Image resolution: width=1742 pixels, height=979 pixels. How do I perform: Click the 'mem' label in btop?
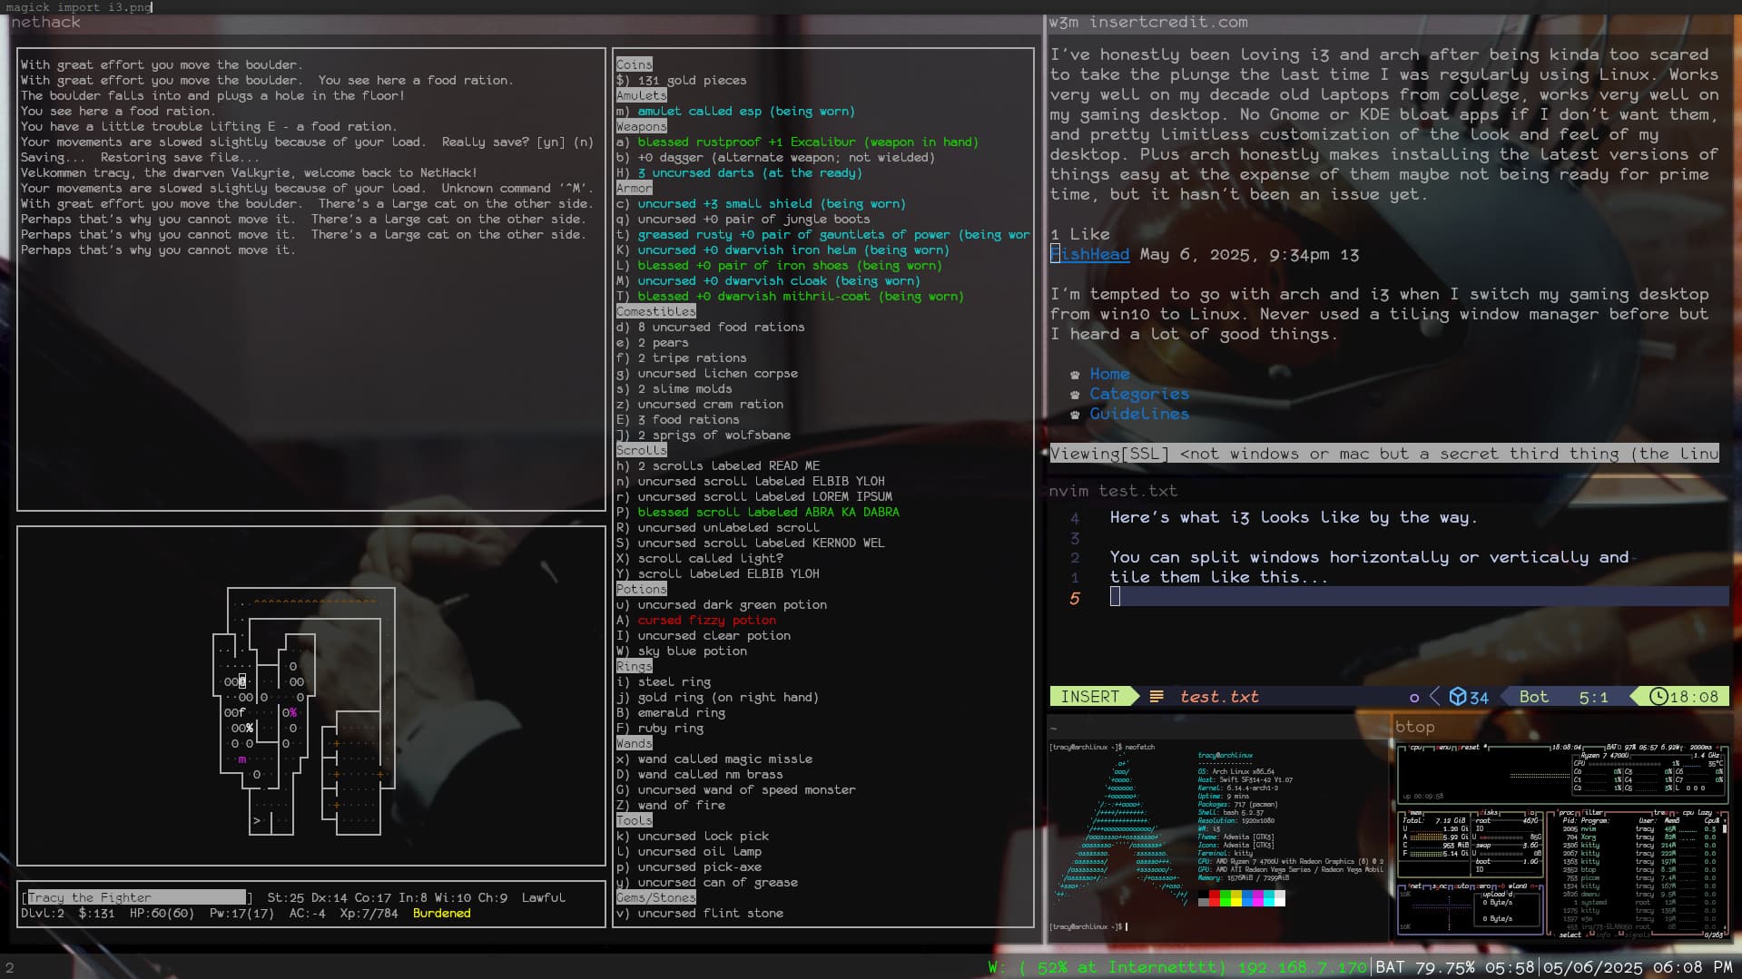coord(1416,813)
